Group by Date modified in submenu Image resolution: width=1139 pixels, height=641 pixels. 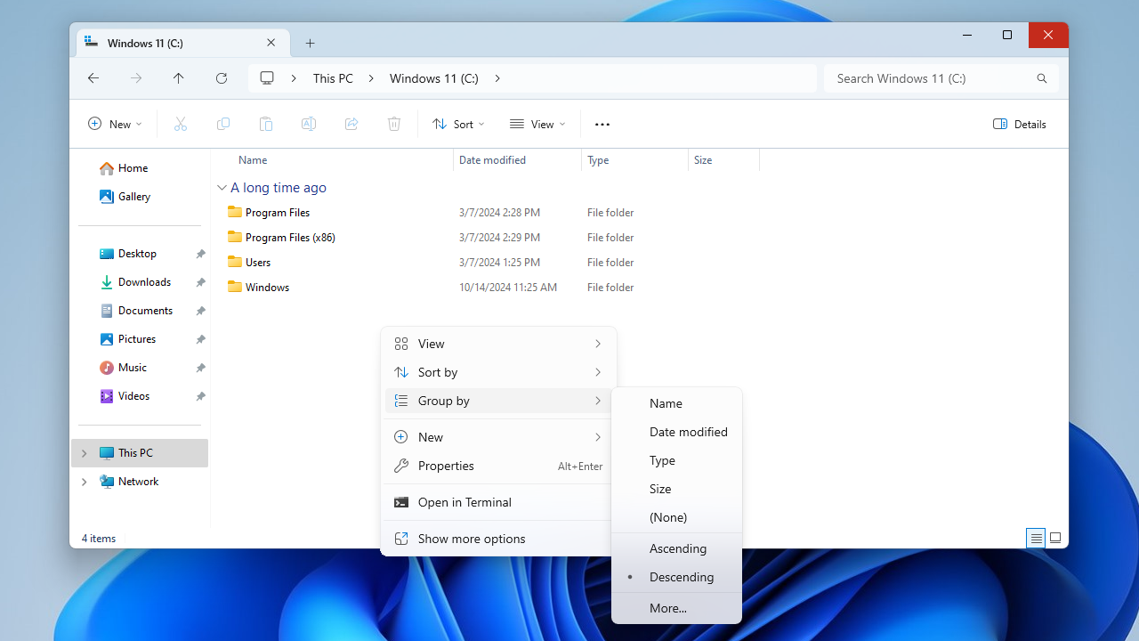(x=688, y=432)
